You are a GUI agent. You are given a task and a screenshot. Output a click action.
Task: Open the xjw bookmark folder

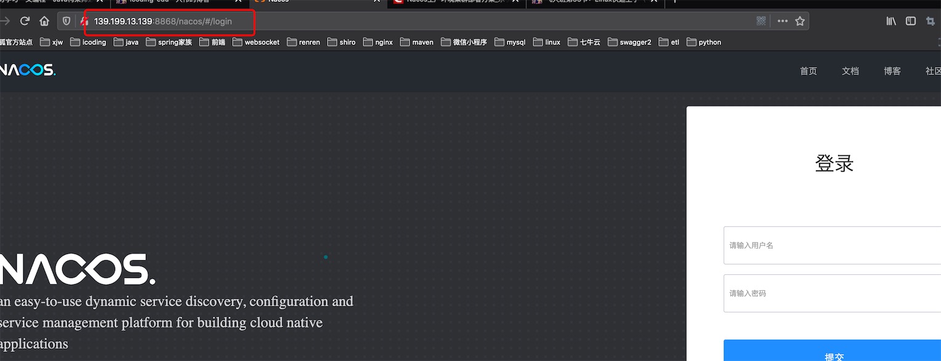[x=51, y=42]
